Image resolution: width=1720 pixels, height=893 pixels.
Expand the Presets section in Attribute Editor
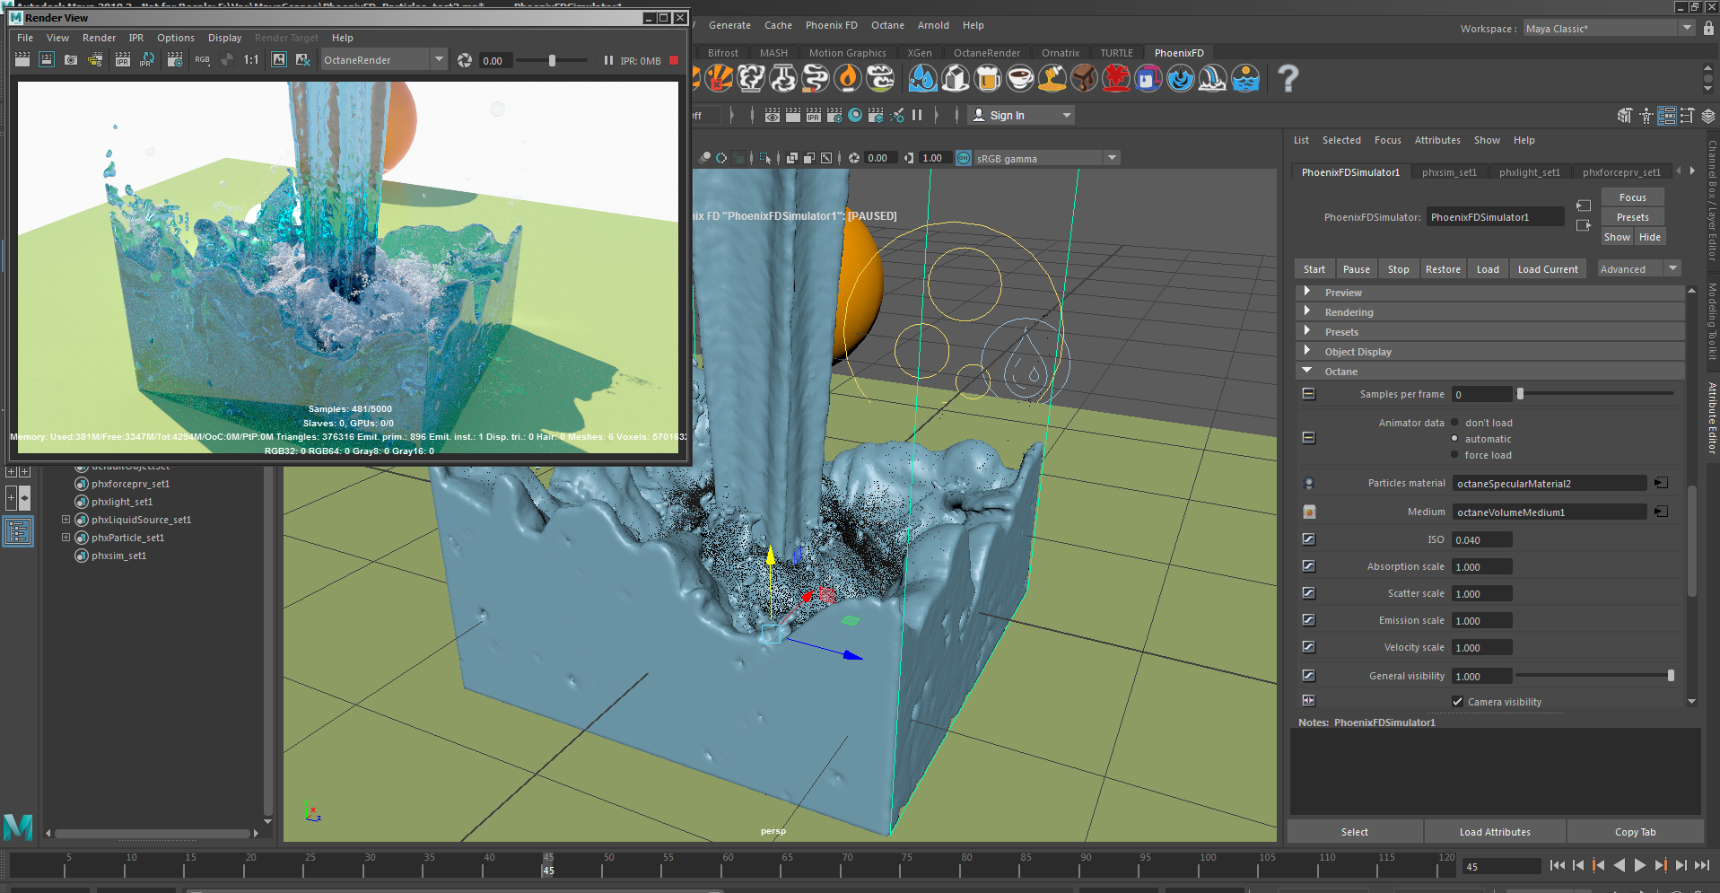(1307, 331)
